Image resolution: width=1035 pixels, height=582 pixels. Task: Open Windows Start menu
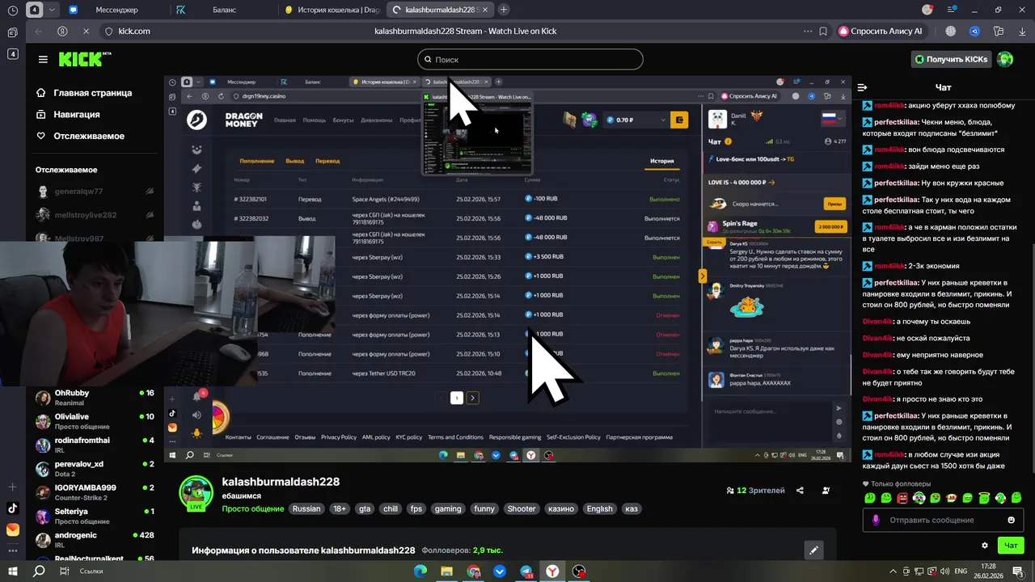pos(14,571)
